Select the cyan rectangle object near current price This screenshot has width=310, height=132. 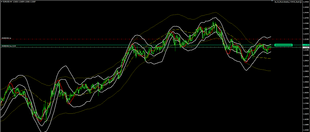click(x=283, y=45)
